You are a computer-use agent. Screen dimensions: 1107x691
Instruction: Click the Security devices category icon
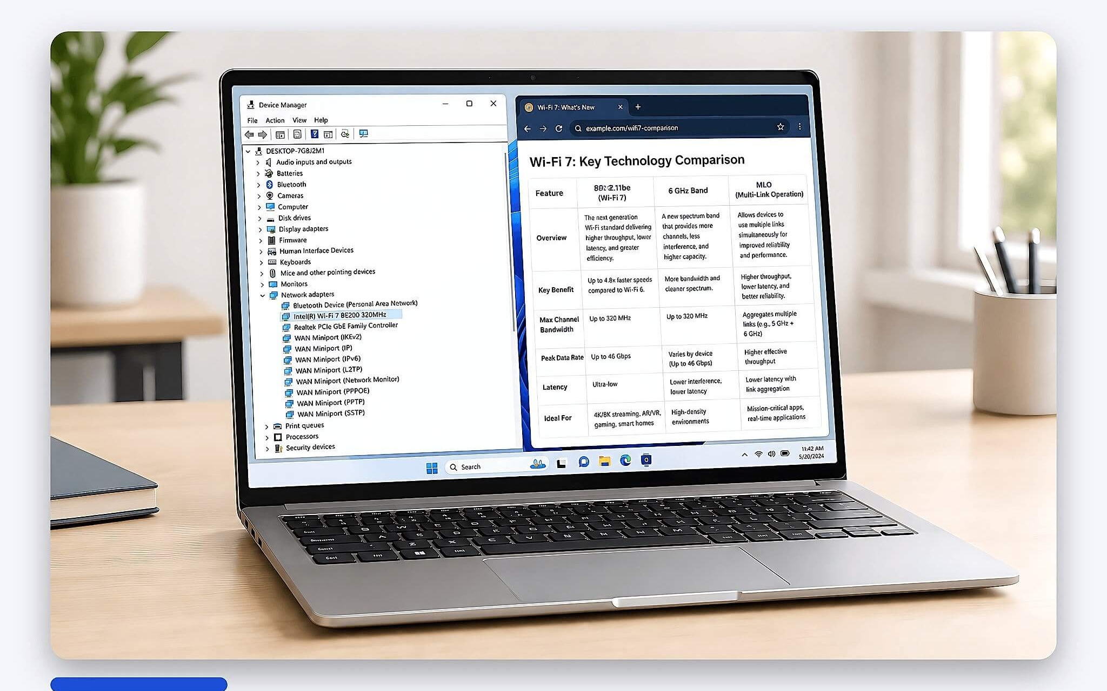click(x=278, y=448)
